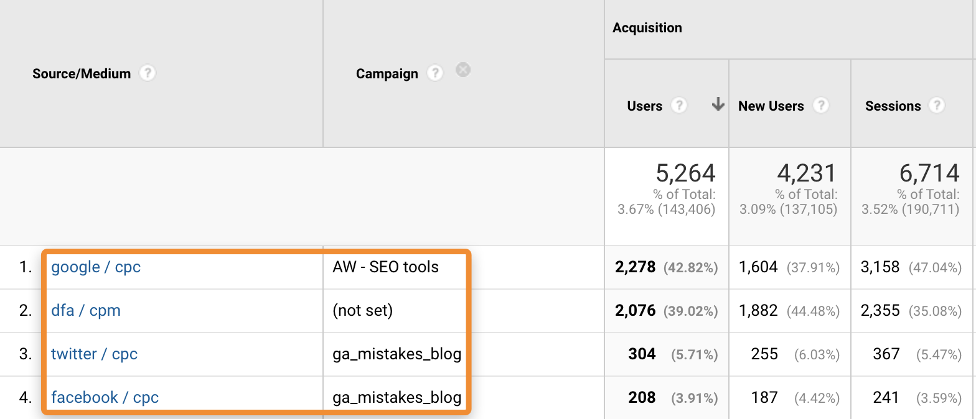Remove the Campaign secondary dimension

point(462,70)
